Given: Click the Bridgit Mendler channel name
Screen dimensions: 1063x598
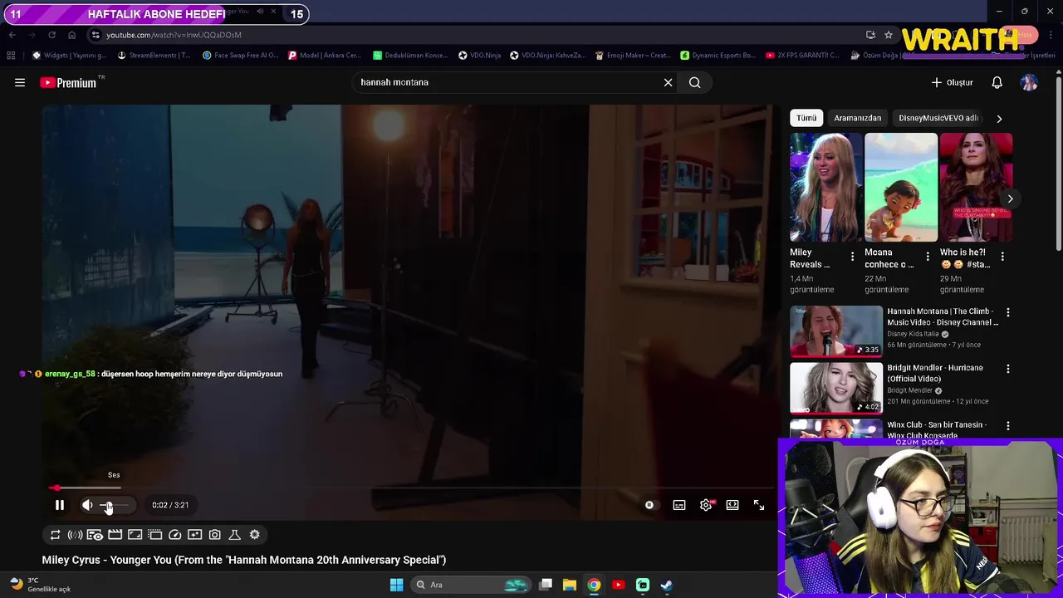Looking at the screenshot, I should point(909,390).
